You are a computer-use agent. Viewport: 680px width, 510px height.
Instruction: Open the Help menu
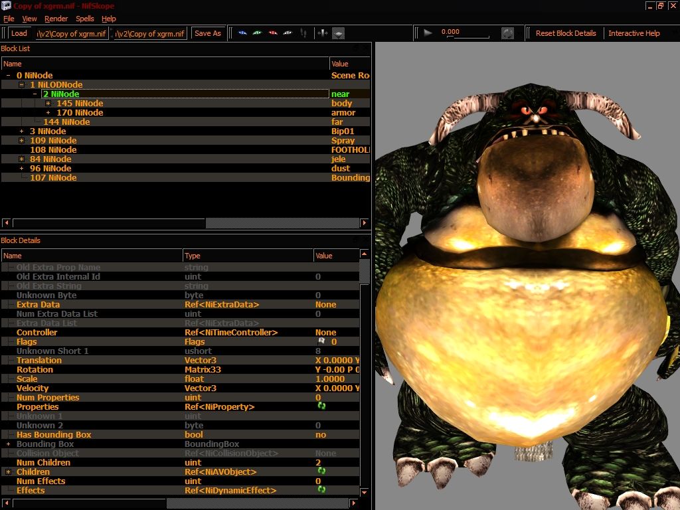109,19
